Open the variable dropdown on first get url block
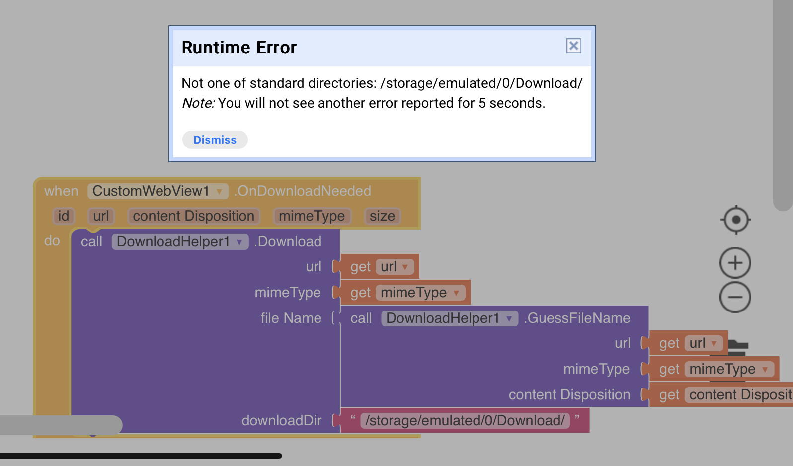Viewport: 793px width, 466px height. click(405, 267)
